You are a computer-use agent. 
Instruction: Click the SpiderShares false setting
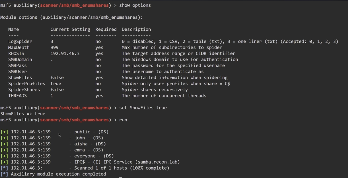tap(57, 90)
